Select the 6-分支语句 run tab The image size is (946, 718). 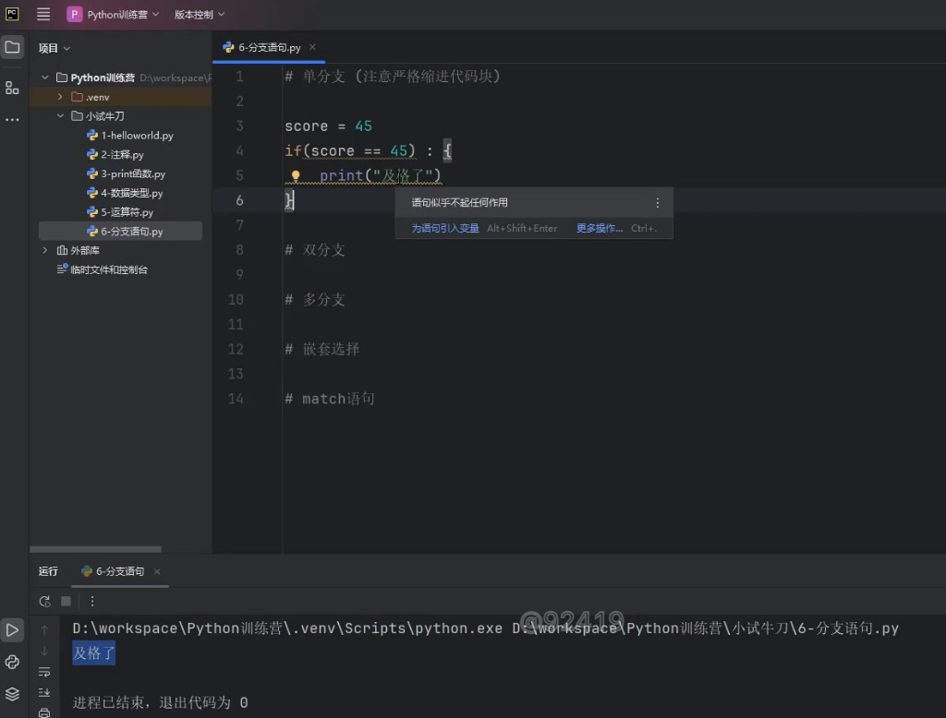pos(119,571)
